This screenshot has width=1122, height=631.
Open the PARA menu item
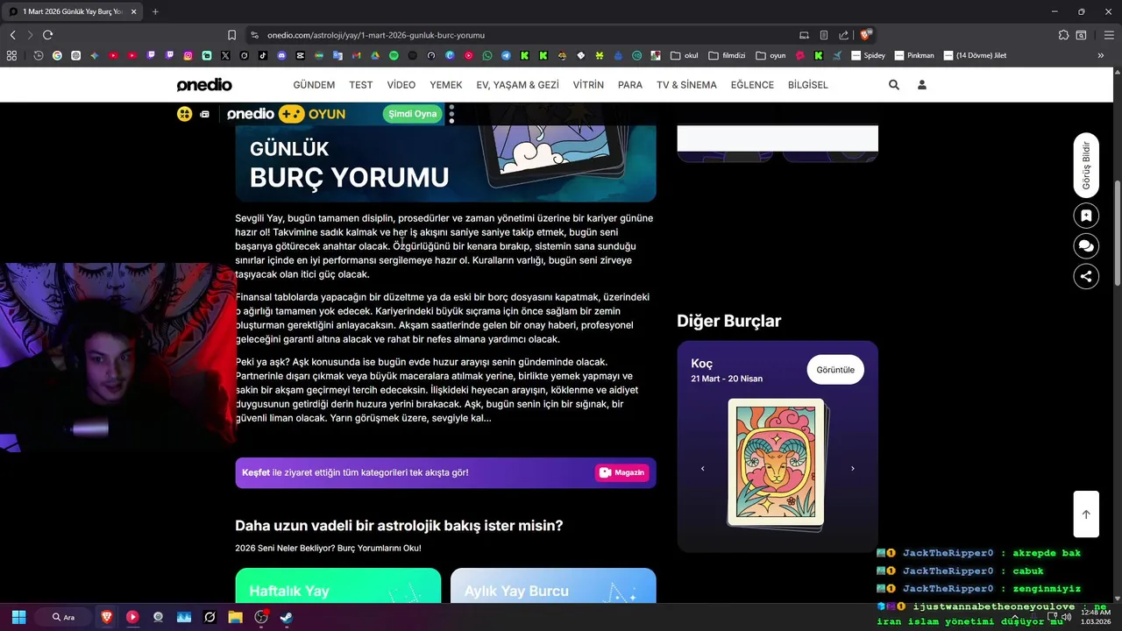(x=630, y=85)
